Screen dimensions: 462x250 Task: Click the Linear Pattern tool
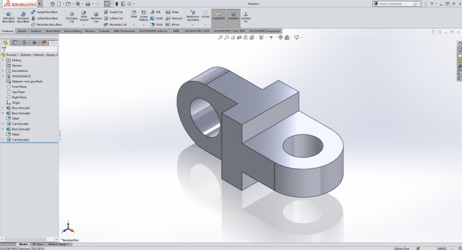coord(143,16)
